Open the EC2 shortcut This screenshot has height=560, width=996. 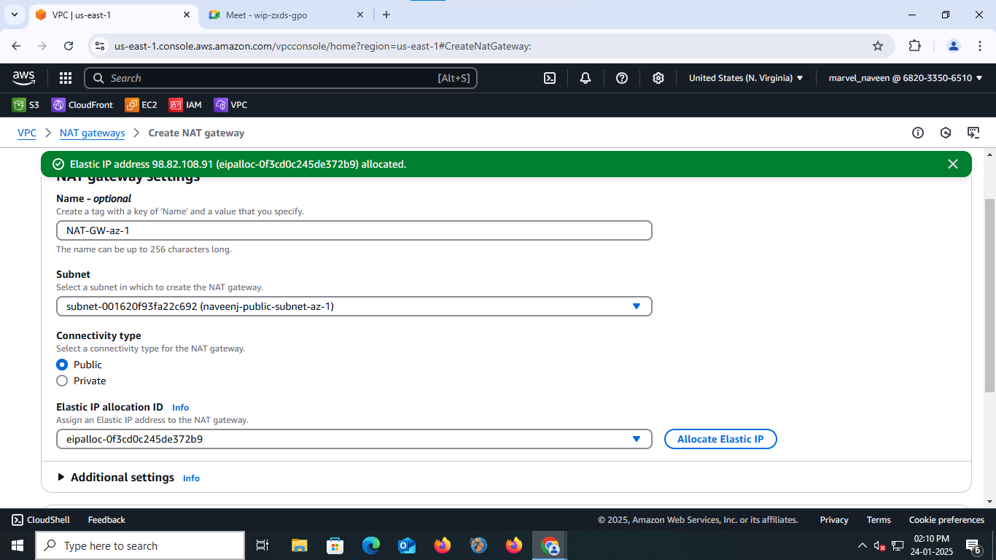141,105
